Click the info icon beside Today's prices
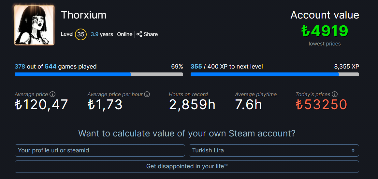Screen dimensions: 378x179 click(335, 94)
